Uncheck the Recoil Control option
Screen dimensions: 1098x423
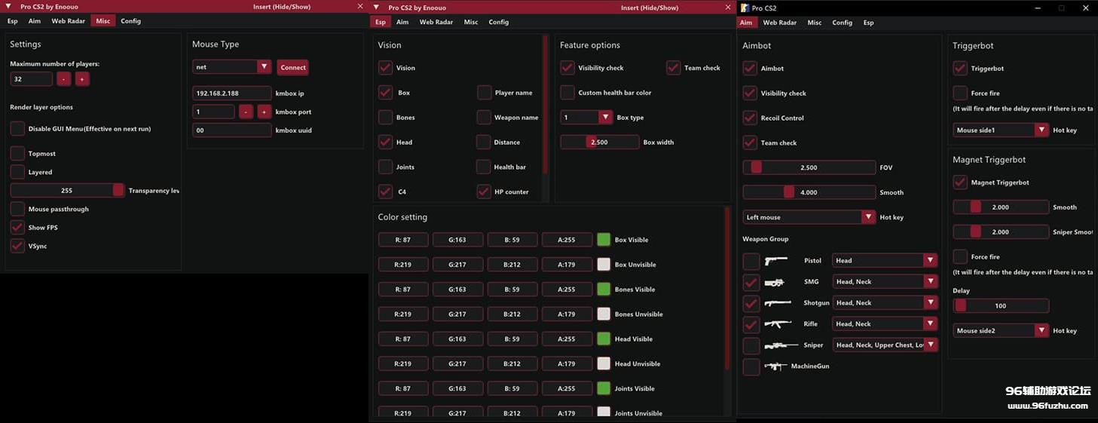click(750, 118)
